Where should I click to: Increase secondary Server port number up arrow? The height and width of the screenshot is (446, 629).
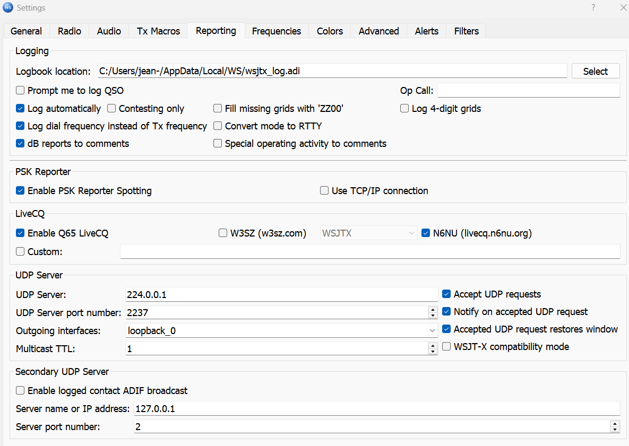click(x=615, y=424)
